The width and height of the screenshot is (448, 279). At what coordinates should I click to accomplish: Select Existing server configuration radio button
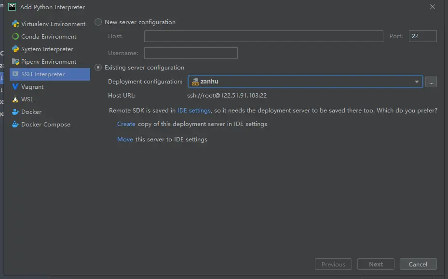[98, 68]
